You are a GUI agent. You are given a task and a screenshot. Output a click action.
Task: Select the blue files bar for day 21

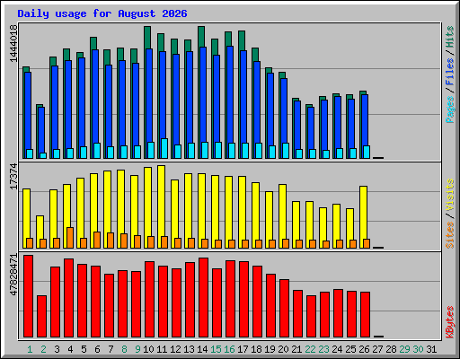[297, 124]
